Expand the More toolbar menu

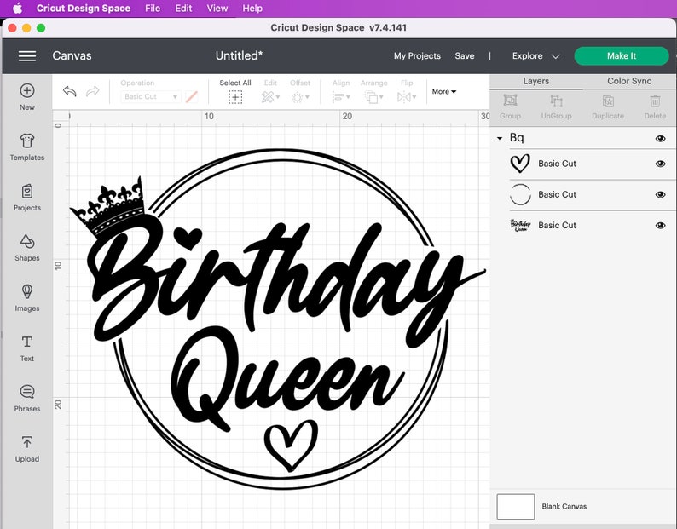(444, 91)
